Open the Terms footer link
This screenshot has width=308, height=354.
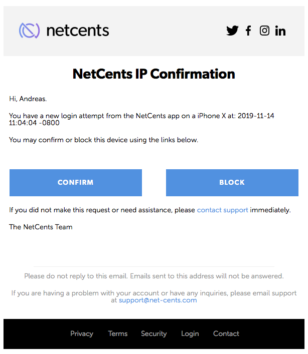[118, 333]
